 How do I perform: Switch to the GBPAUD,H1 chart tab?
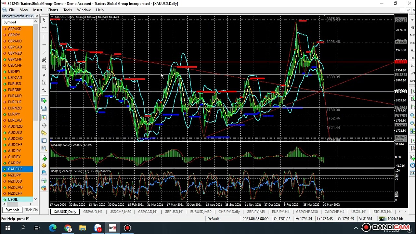pos(93,212)
